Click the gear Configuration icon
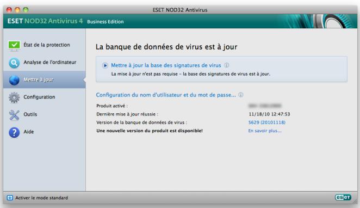 pyautogui.click(x=14, y=97)
